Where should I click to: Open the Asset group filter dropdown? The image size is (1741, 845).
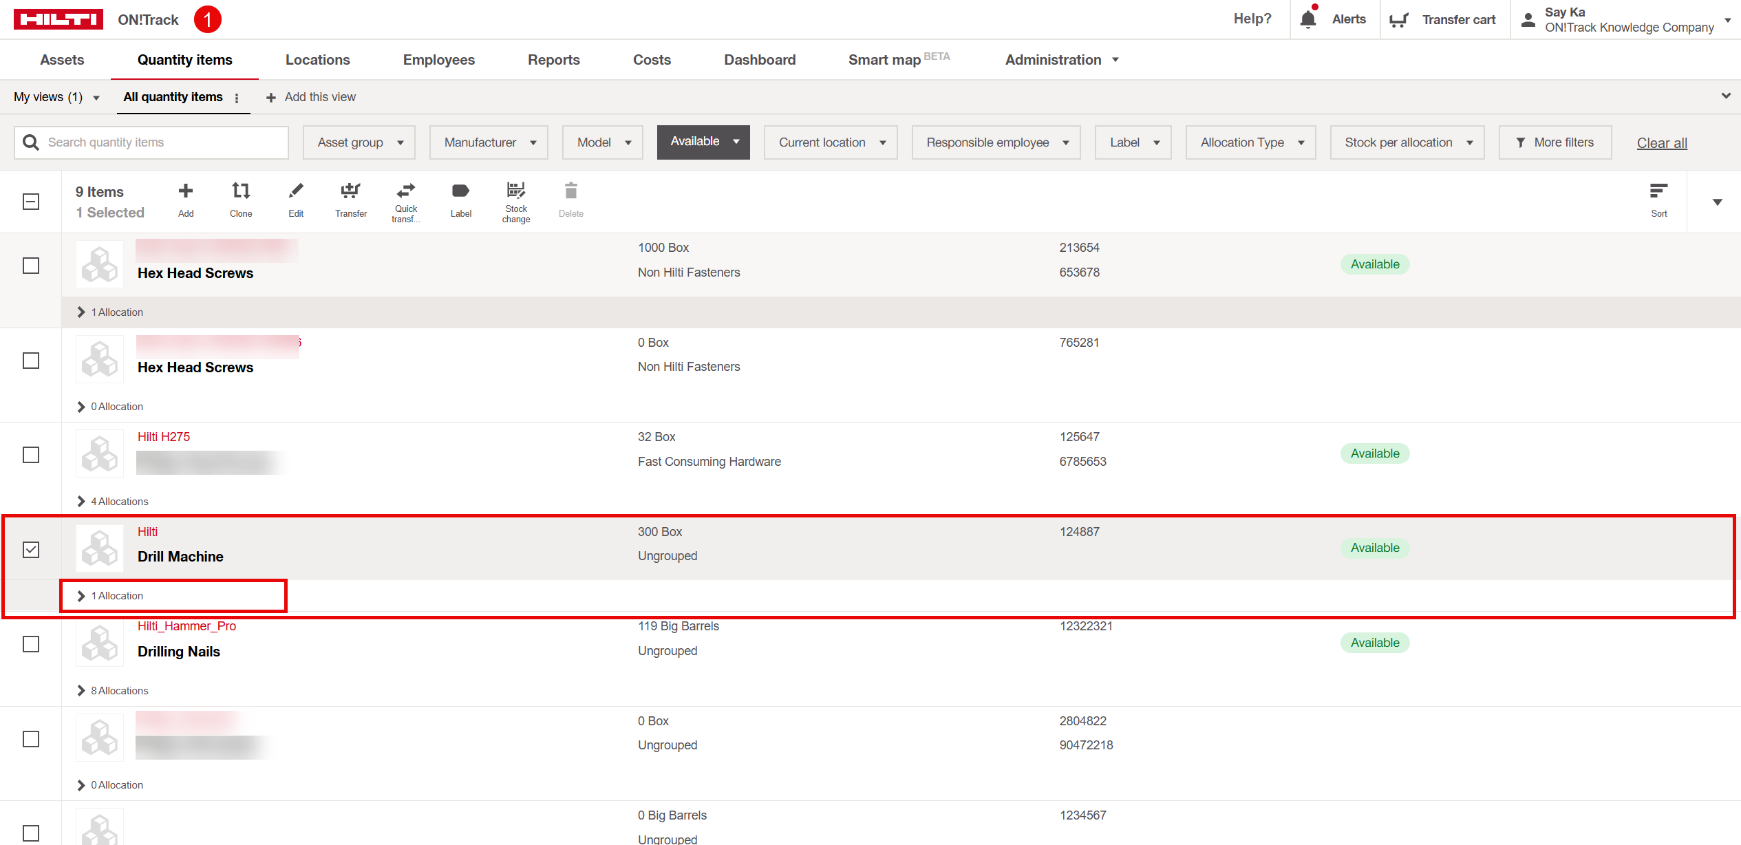click(x=359, y=142)
